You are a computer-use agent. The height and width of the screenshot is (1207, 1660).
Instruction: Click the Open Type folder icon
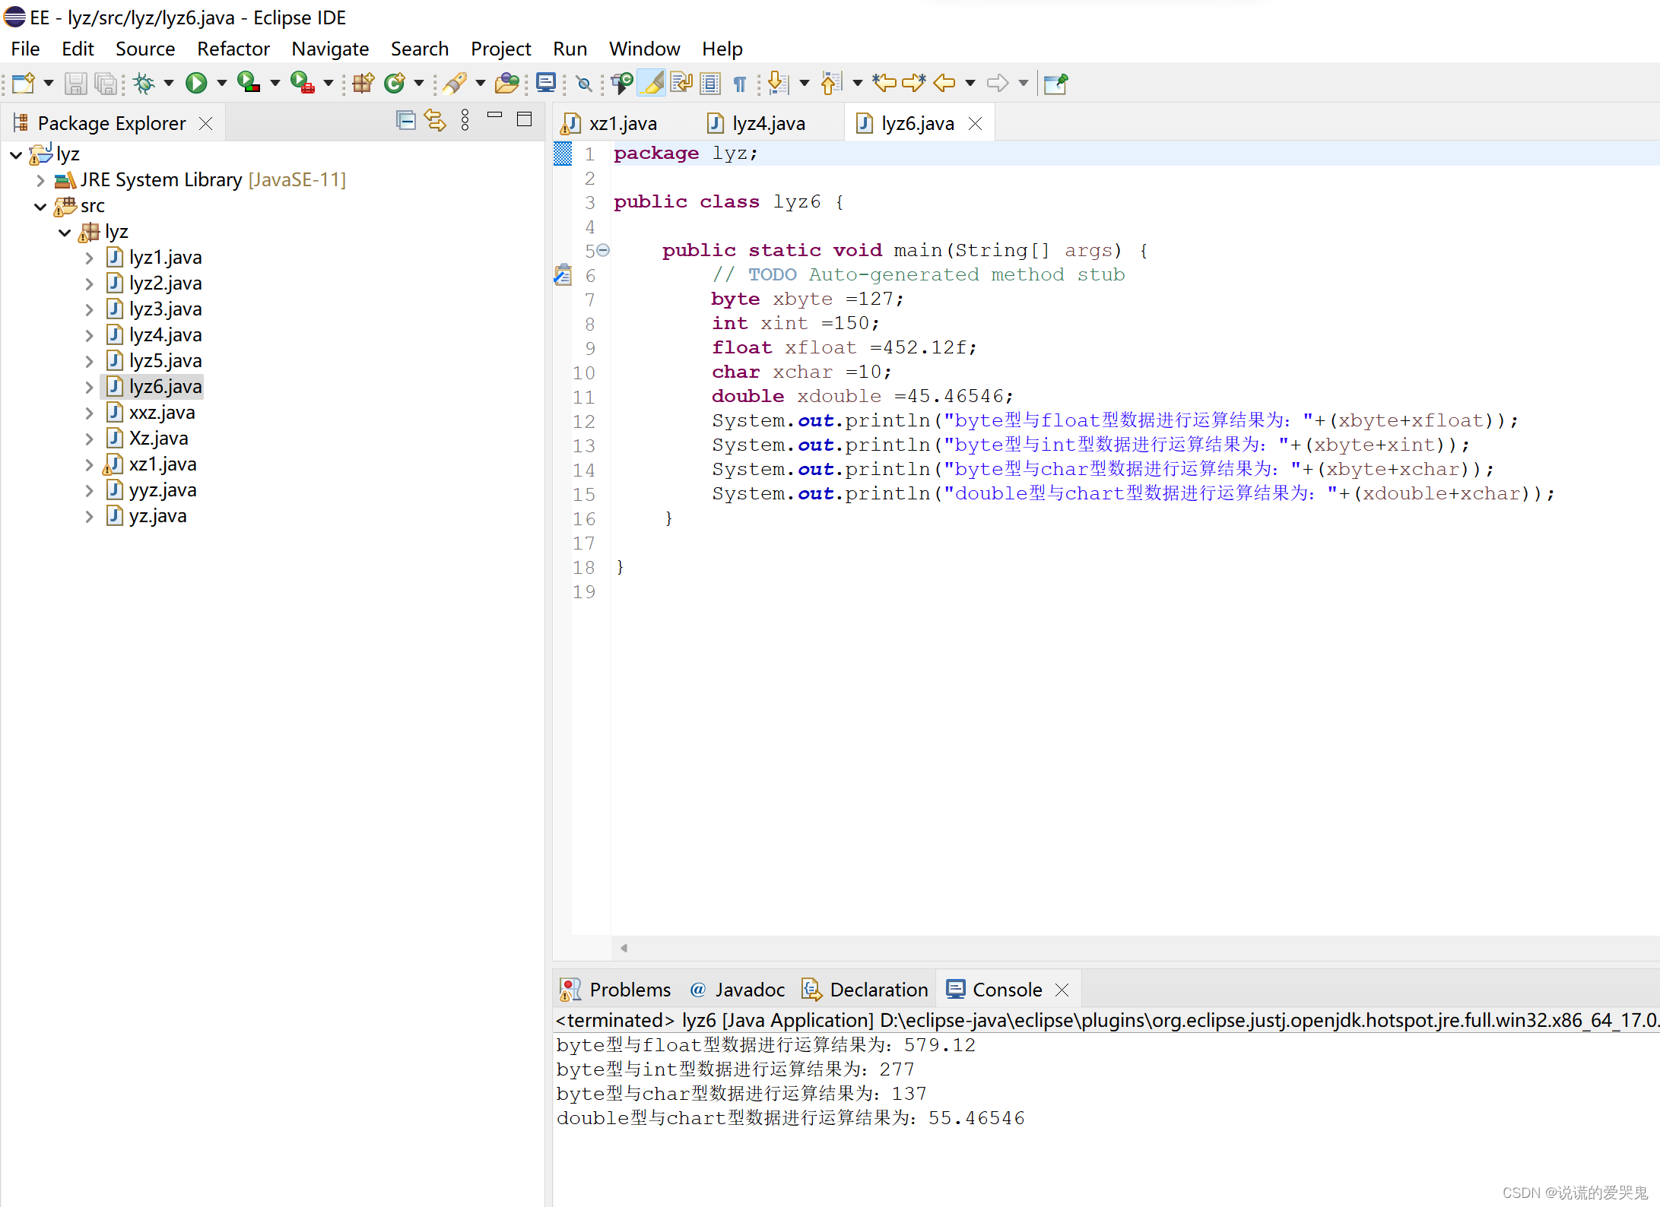[x=506, y=83]
